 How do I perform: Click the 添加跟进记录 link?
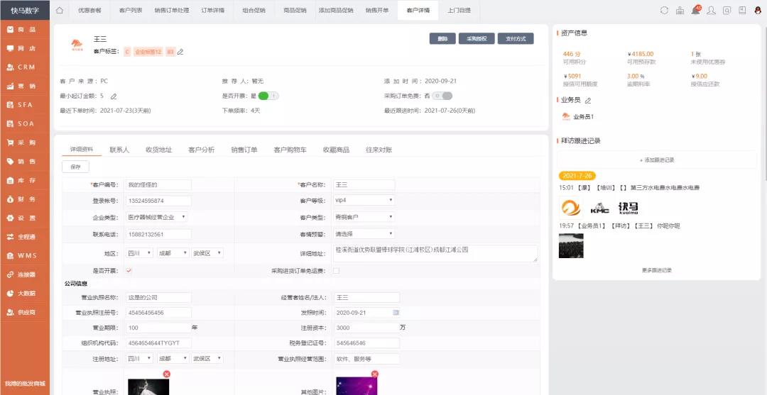[x=656, y=160]
